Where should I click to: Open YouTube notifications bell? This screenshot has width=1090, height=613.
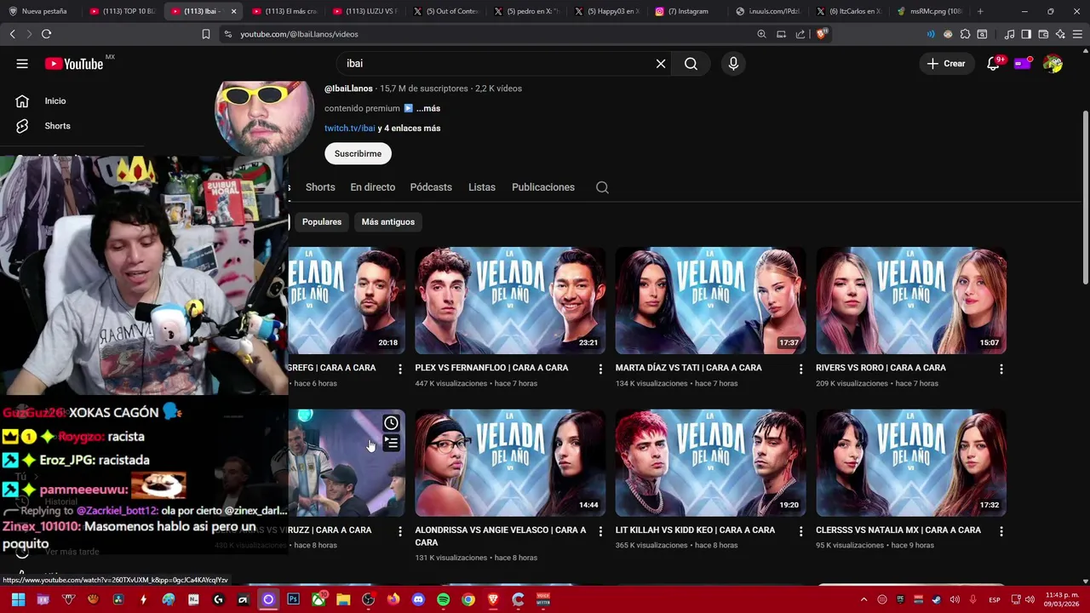pos(993,64)
